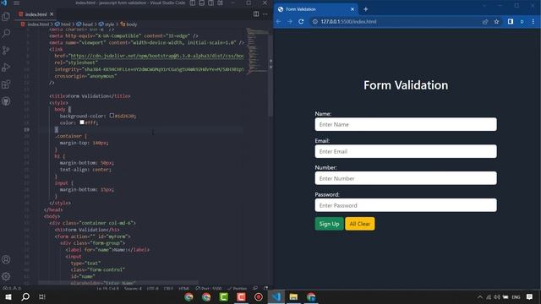
Task: Click the Enter Password input field
Action: click(406, 205)
